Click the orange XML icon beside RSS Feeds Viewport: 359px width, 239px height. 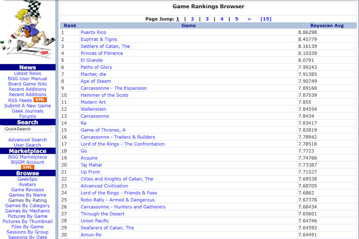(x=40, y=100)
